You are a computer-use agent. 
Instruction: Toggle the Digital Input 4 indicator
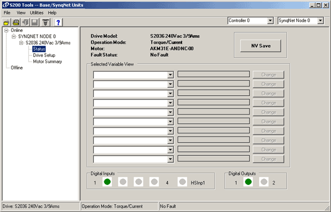(x=154, y=182)
